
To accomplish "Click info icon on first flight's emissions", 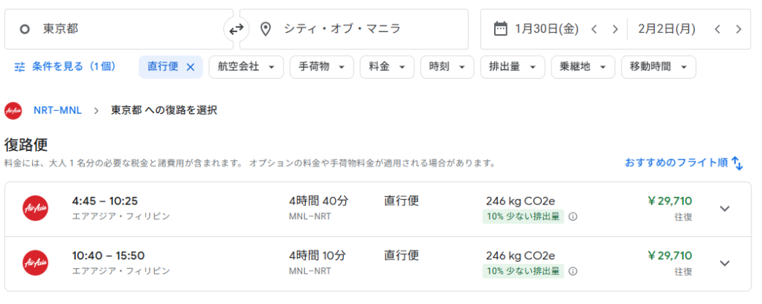I will 573,217.
